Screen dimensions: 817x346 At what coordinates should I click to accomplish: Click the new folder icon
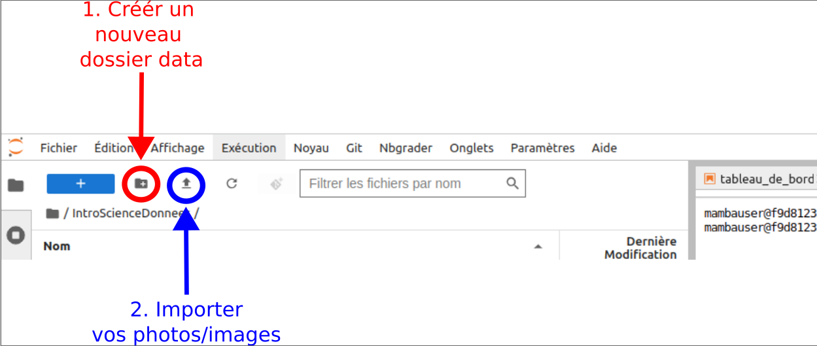coord(141,184)
